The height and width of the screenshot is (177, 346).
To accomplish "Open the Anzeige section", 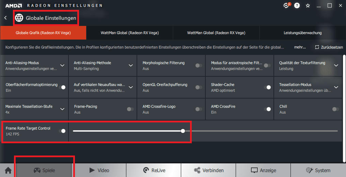I will click(x=263, y=171).
